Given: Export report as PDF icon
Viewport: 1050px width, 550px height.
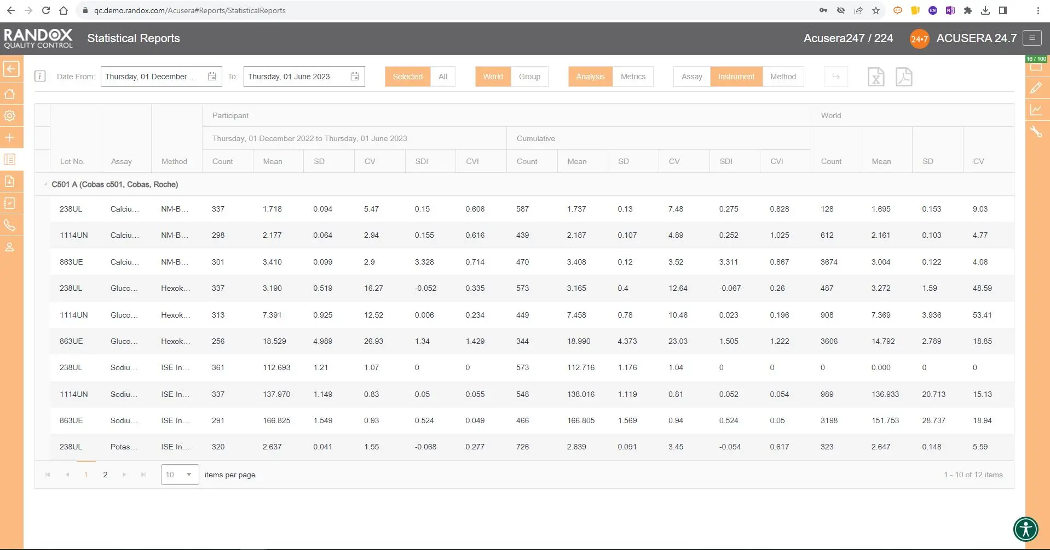Looking at the screenshot, I should click(903, 77).
